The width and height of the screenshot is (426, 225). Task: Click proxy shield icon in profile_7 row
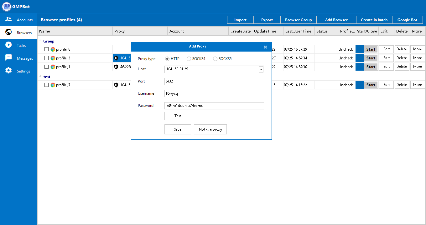click(x=116, y=85)
